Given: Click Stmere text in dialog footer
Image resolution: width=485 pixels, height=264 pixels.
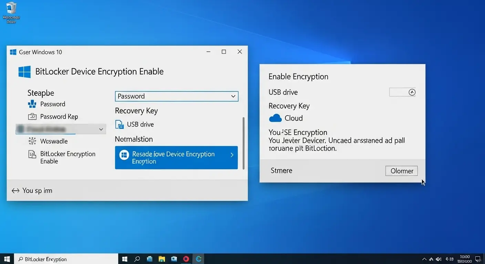Looking at the screenshot, I should pos(281,170).
